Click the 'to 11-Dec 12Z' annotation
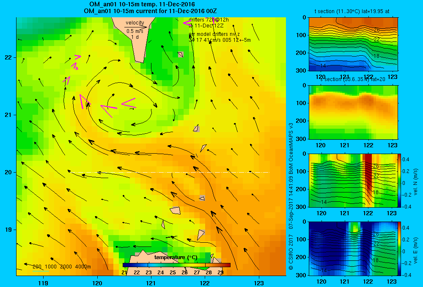Viewport: 423px width, 287px height. pos(206,26)
